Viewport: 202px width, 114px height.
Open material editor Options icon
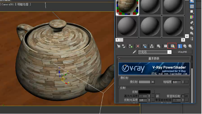tap(192, 28)
